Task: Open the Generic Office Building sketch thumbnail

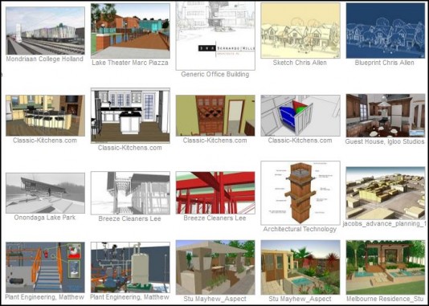Action: 215,35
